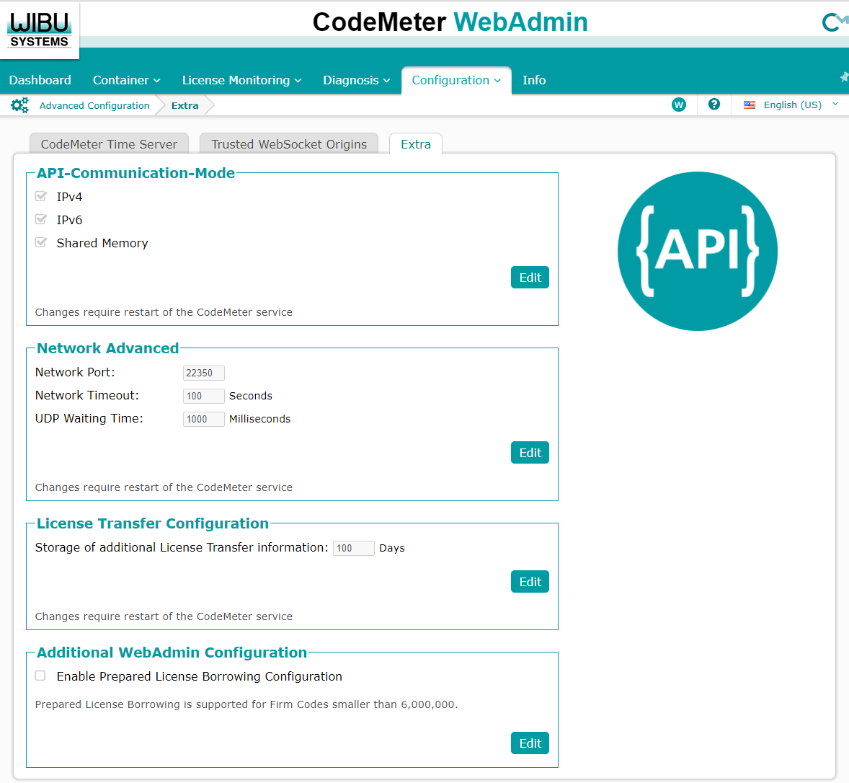Click the round W icon
Screen dimensions: 849x783
(678, 105)
